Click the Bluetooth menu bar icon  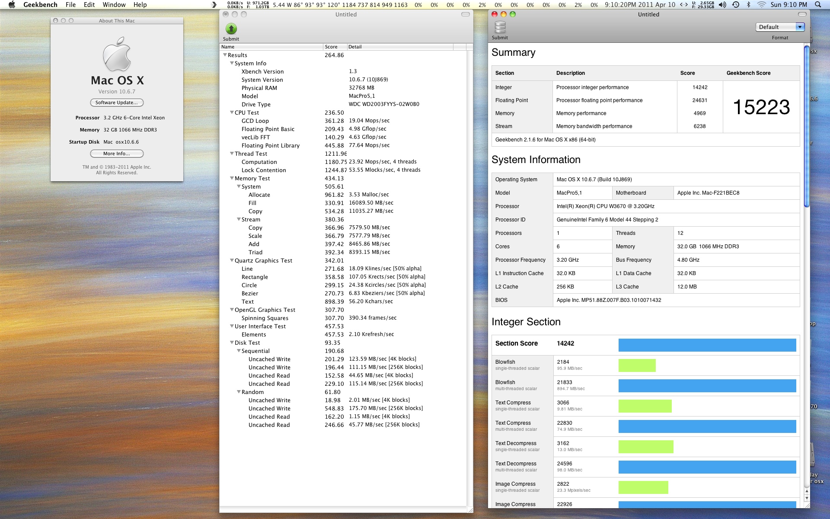[x=748, y=5]
